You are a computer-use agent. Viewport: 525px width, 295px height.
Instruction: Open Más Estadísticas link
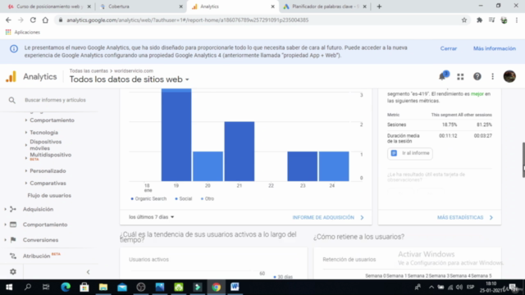pos(465,217)
